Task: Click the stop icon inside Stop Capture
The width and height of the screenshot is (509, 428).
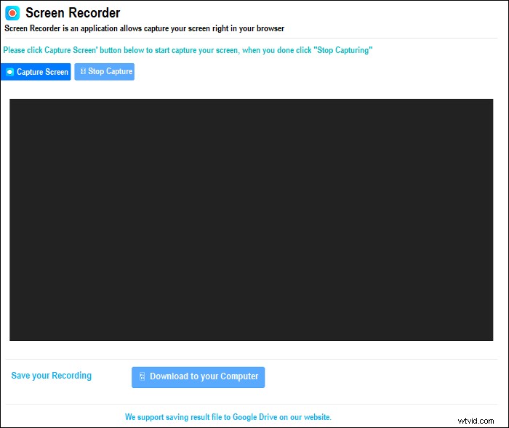Action: pos(83,72)
